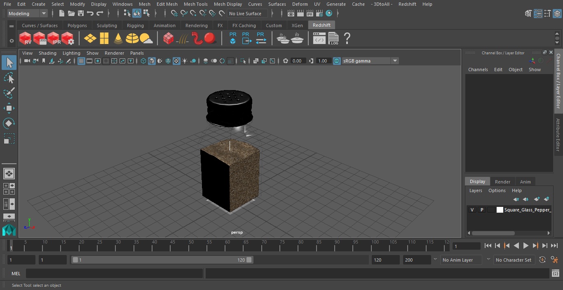Open the script editor icon on command line

[555, 274]
